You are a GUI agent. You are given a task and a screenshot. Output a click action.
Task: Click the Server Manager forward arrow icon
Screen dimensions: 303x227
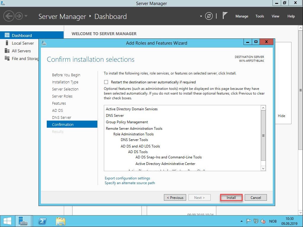click(x=19, y=16)
